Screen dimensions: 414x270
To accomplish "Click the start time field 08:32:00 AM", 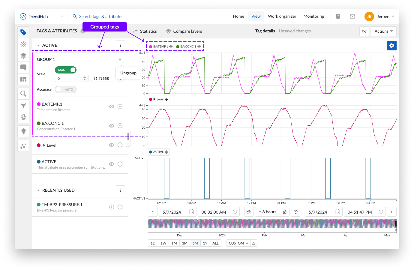I will tap(214, 212).
